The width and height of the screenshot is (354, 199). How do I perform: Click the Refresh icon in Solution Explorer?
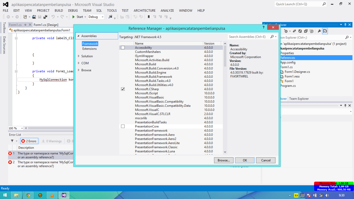click(300, 31)
